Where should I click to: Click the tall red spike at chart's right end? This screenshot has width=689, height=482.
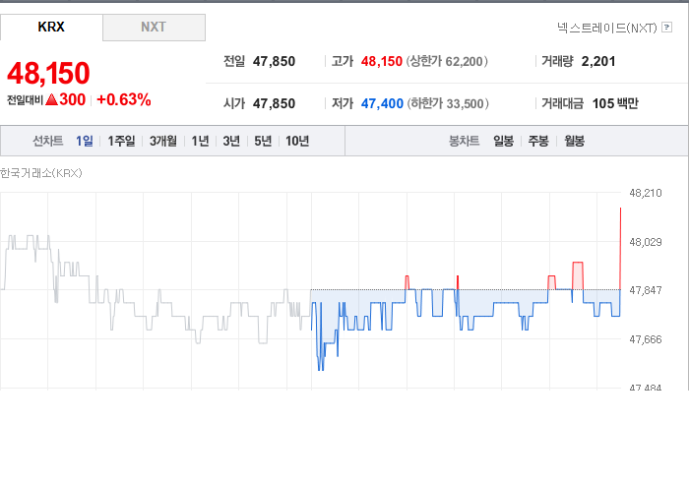620,248
